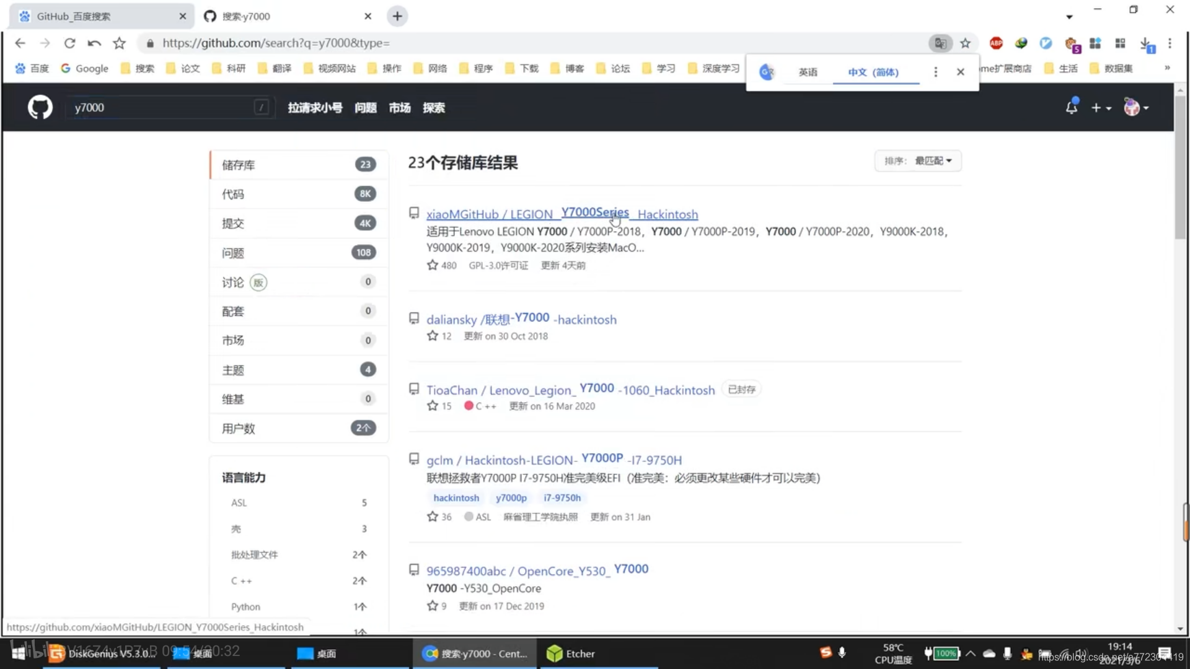Click star count 36 on gclm result
Screen dimensions: 1190x669
(x=439, y=517)
